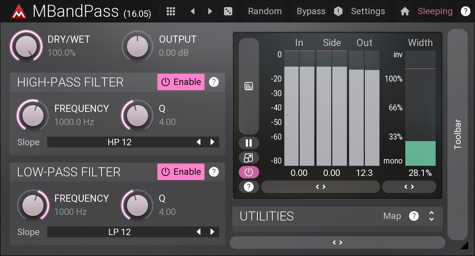Click the High-Pass 1000.0 Hz value
This screenshot has width=475, height=256.
tap(74, 122)
